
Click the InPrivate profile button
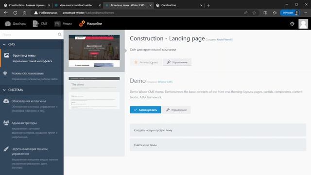coord(290,13)
